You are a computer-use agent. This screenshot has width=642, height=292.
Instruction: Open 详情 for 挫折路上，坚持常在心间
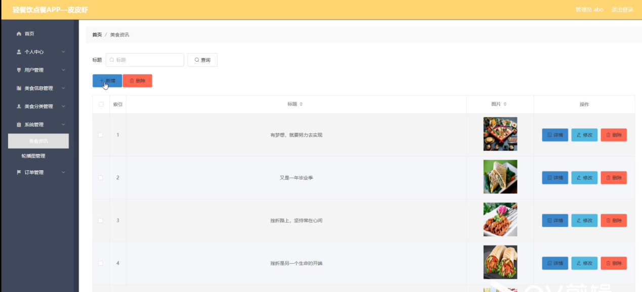point(555,221)
